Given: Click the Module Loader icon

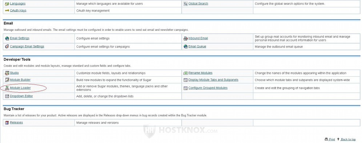Looking at the screenshot, I should click(x=7, y=88).
